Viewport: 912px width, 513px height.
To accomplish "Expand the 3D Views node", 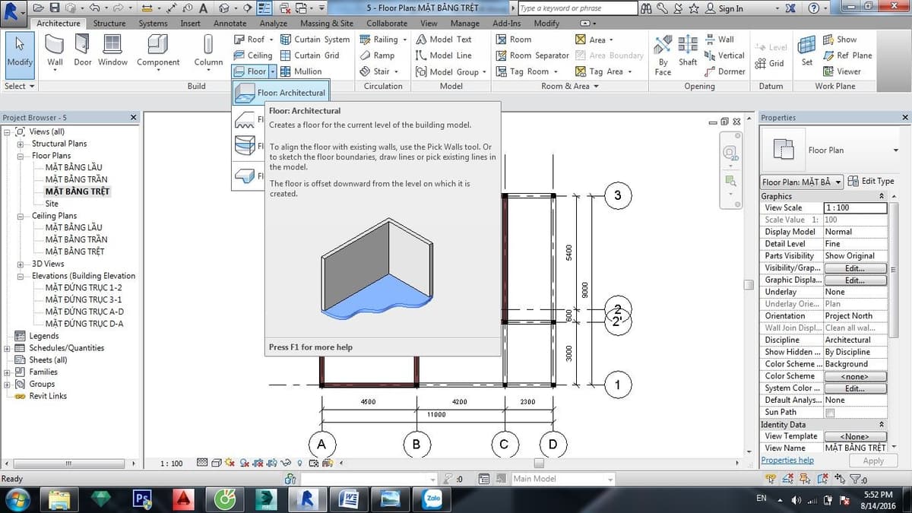I will tap(20, 264).
